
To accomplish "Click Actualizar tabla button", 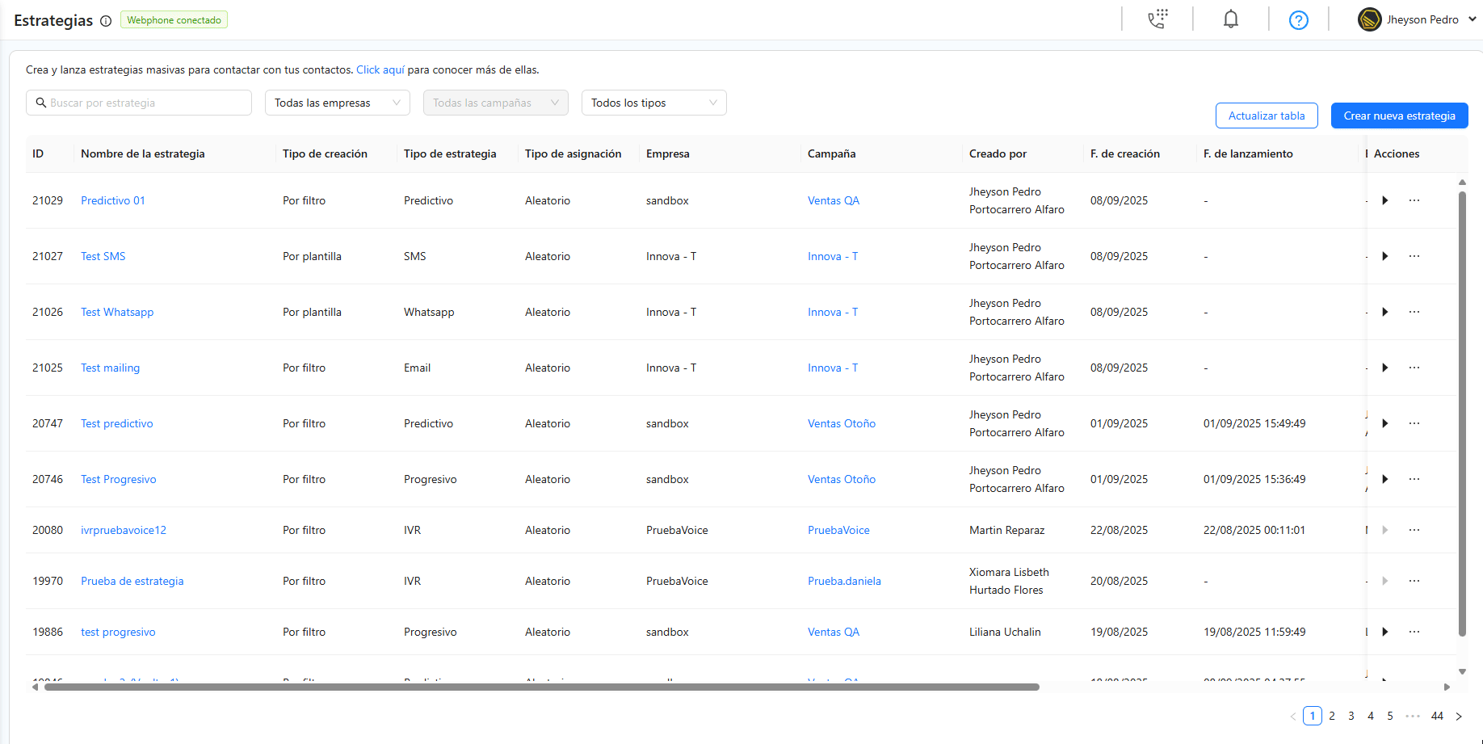I will coord(1267,116).
